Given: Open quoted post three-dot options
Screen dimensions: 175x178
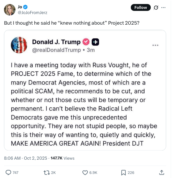Looking at the screenshot, I should [x=155, y=45].
